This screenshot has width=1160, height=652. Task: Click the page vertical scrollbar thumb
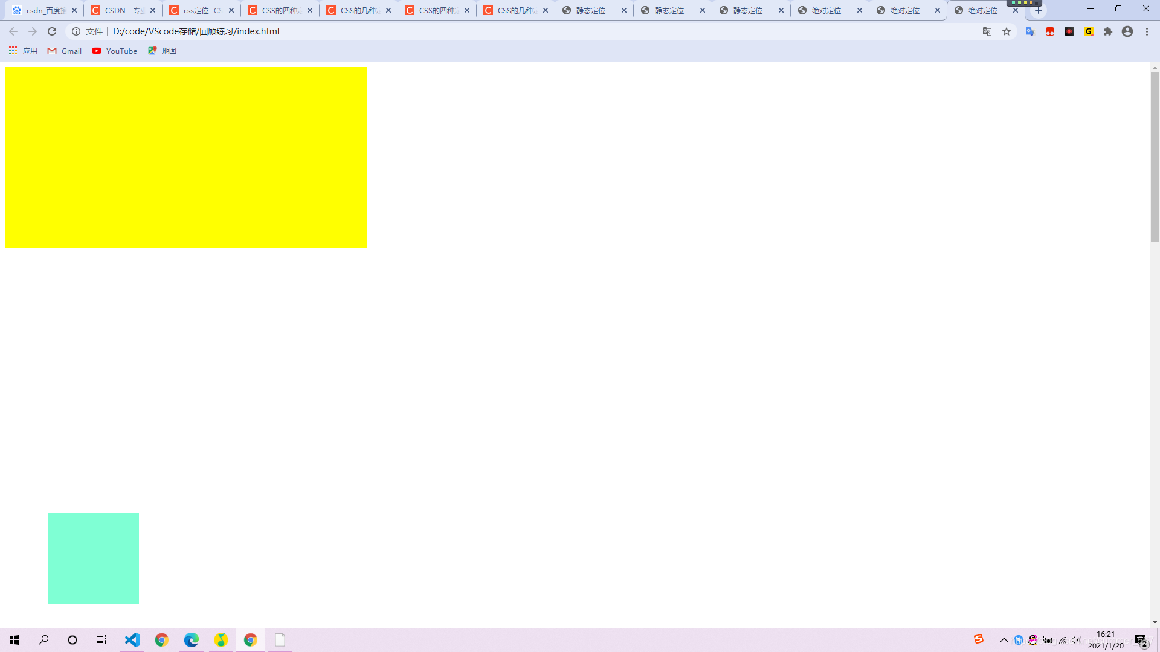[x=1155, y=157]
